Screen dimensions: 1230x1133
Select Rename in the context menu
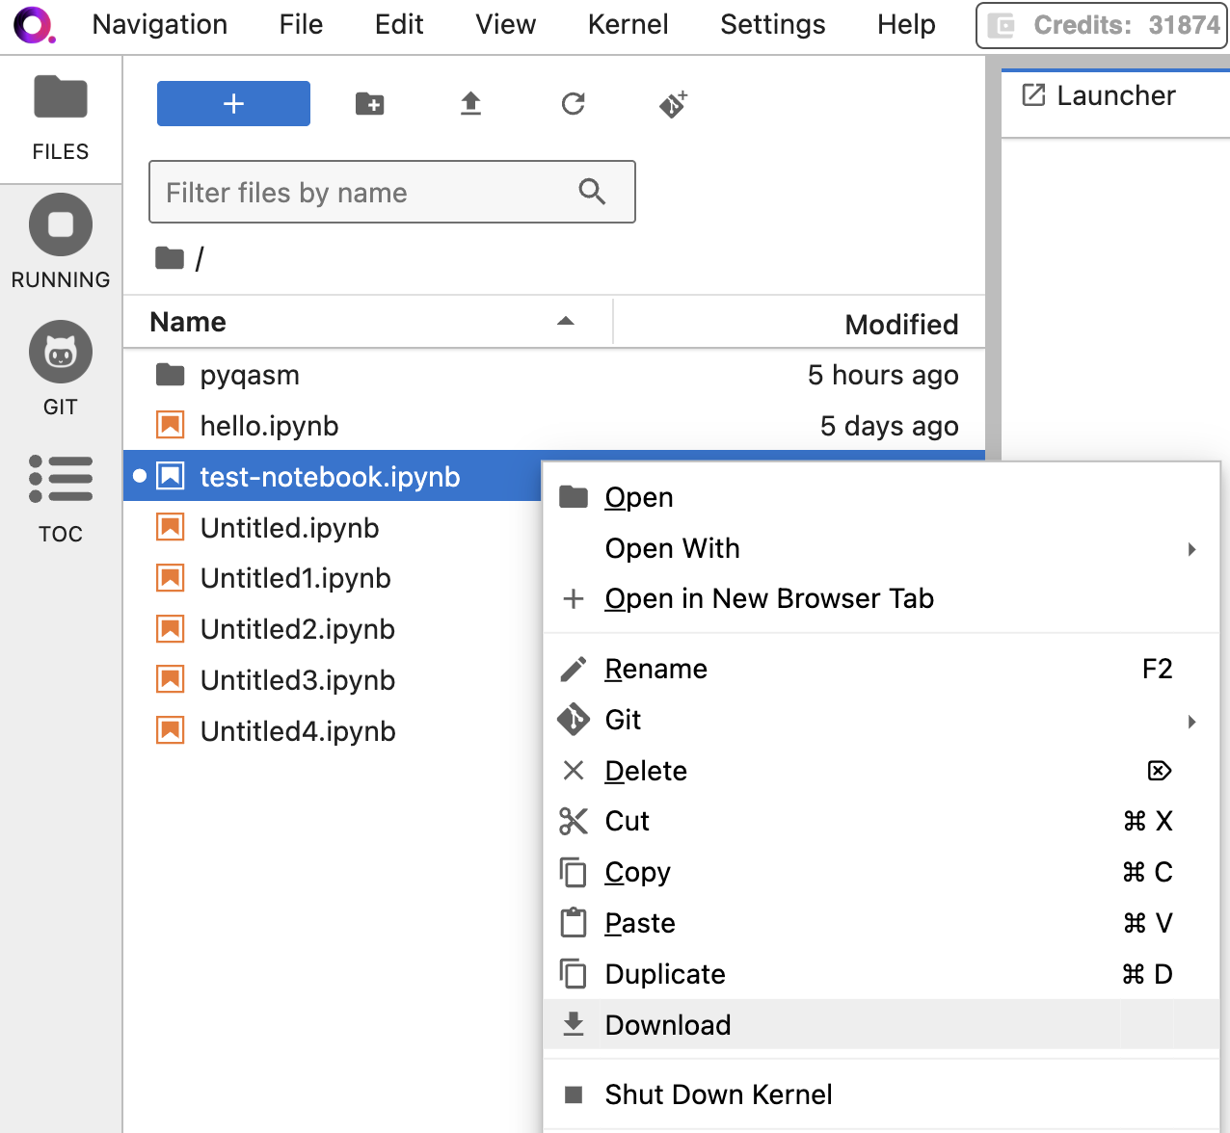pos(655,669)
